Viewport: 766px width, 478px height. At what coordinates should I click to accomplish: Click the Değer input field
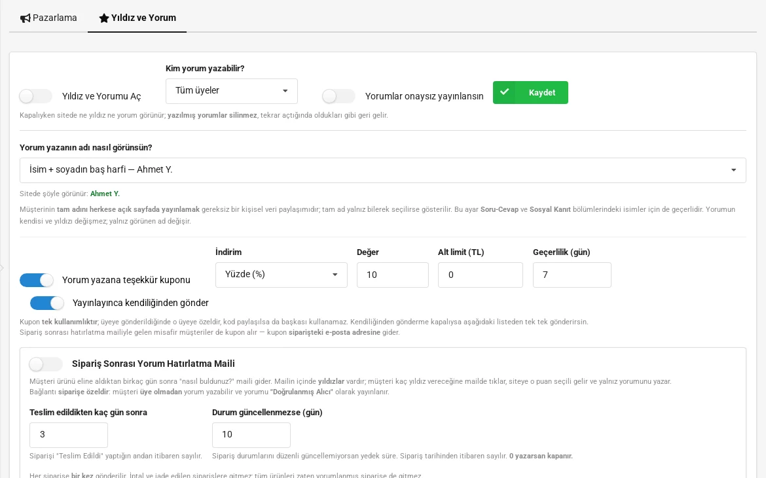pyautogui.click(x=393, y=275)
